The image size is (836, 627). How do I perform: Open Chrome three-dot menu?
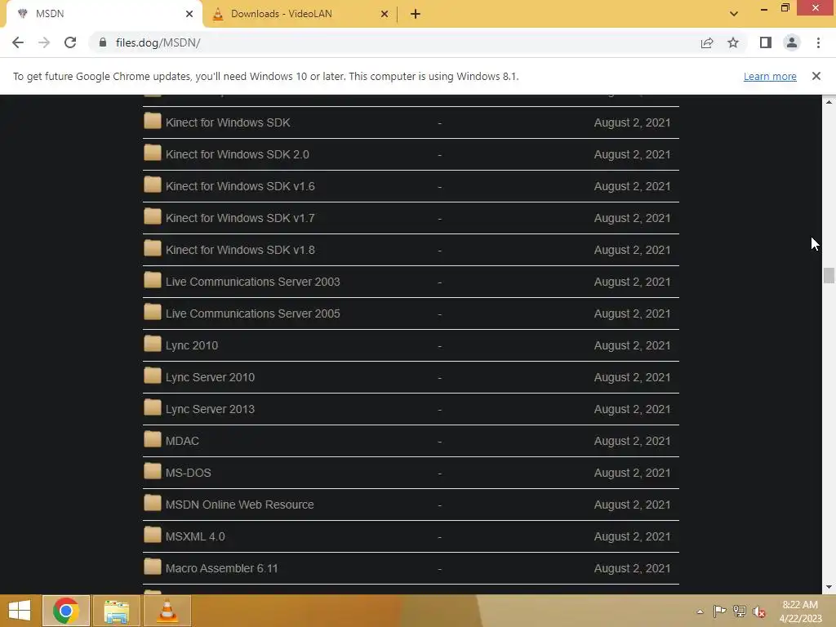[x=818, y=42]
